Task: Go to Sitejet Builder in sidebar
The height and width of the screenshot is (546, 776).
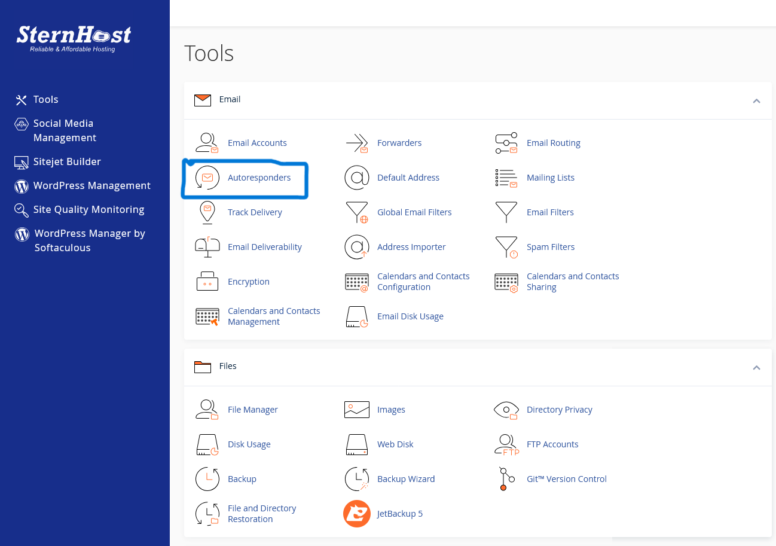Action: (x=67, y=161)
